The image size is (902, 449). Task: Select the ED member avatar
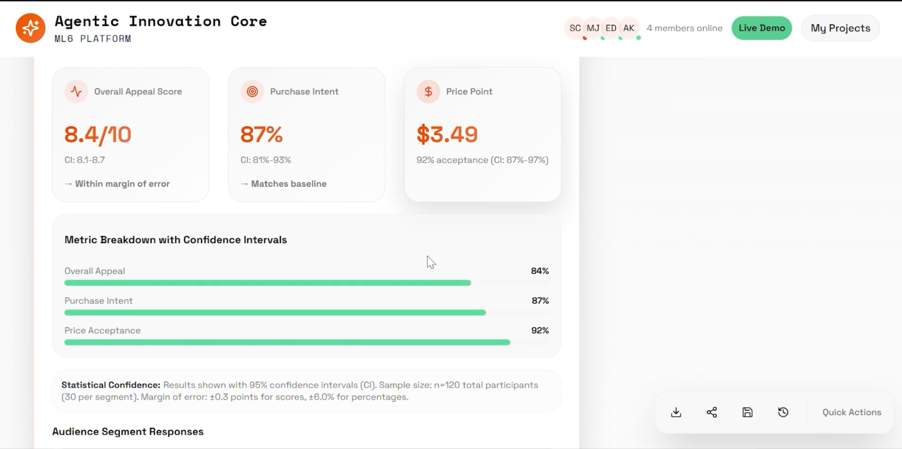611,28
